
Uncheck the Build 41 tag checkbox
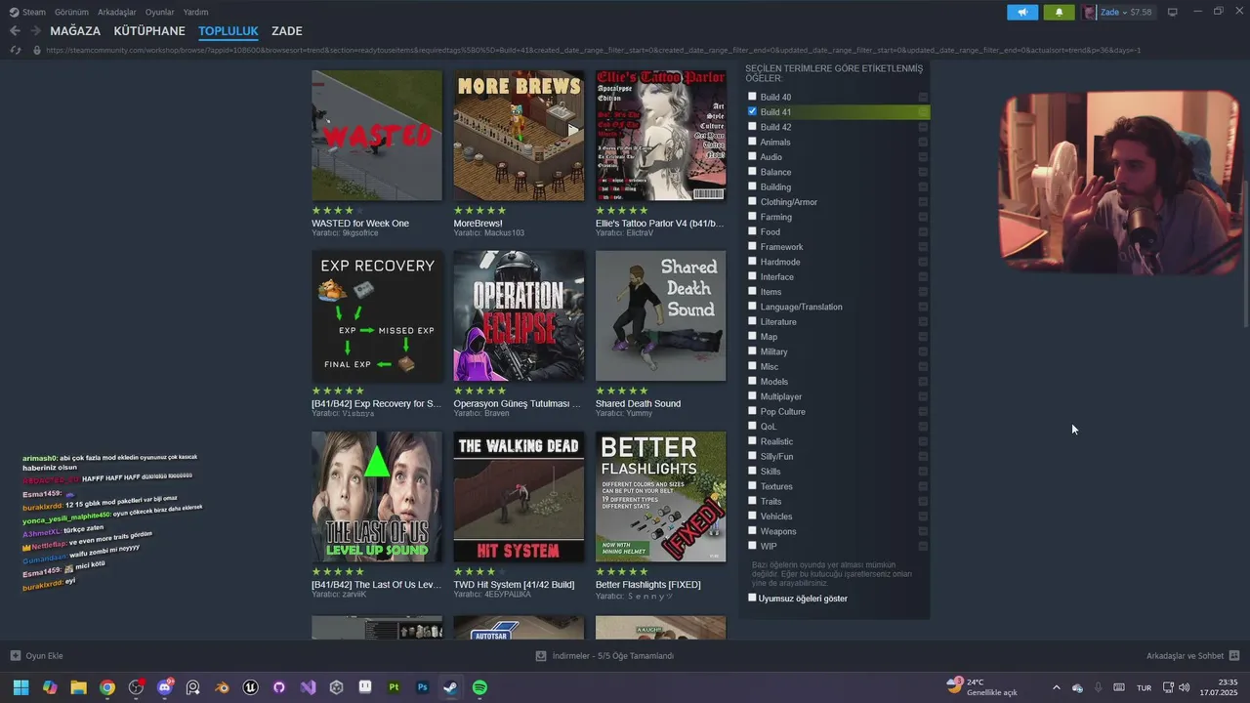pyautogui.click(x=752, y=111)
